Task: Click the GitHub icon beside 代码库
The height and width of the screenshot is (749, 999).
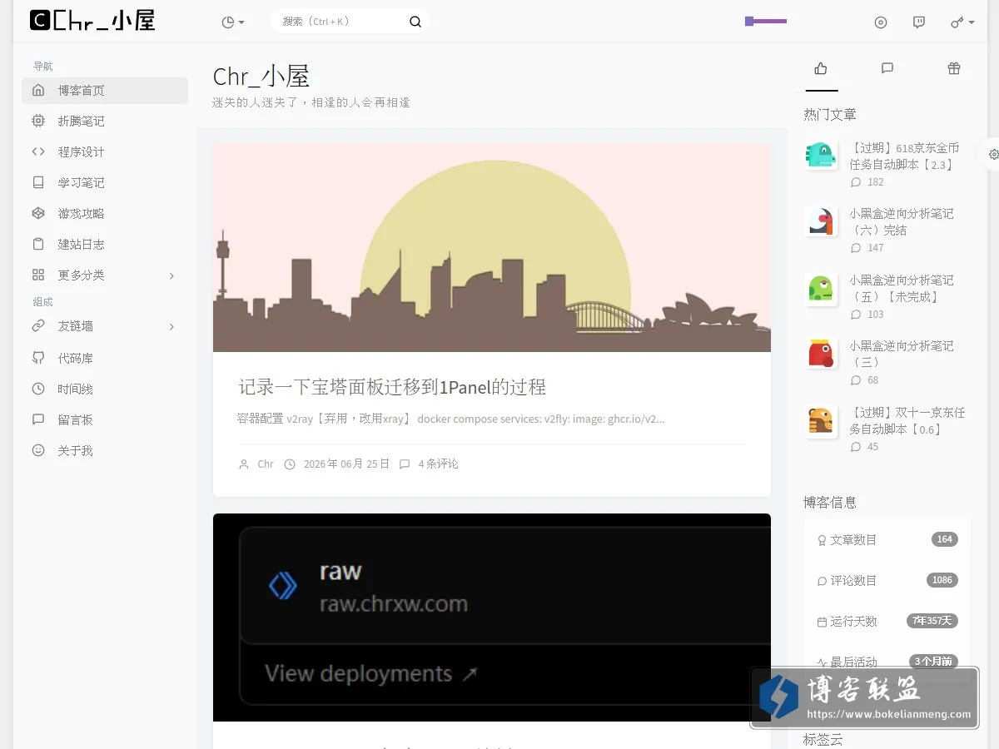Action: [38, 358]
